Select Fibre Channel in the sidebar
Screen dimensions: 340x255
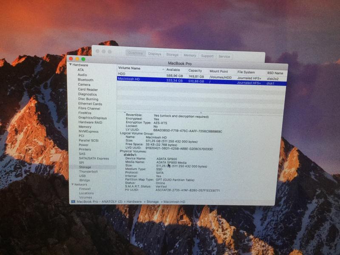coord(89,108)
